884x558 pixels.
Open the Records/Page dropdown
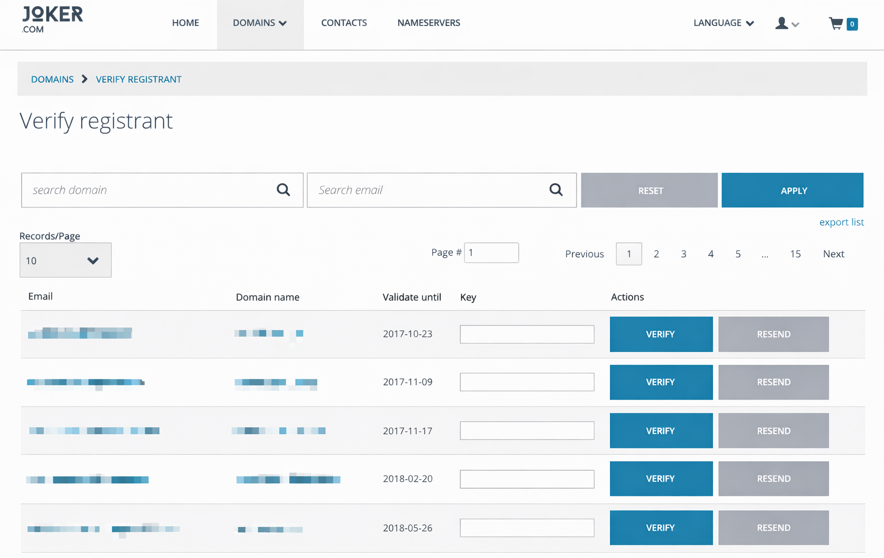coord(66,260)
